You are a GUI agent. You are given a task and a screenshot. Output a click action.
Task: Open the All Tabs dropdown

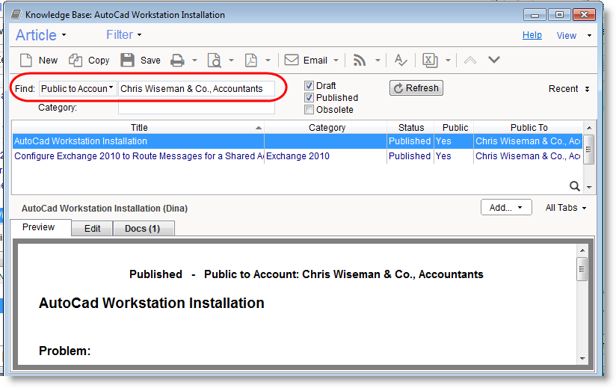tap(565, 208)
